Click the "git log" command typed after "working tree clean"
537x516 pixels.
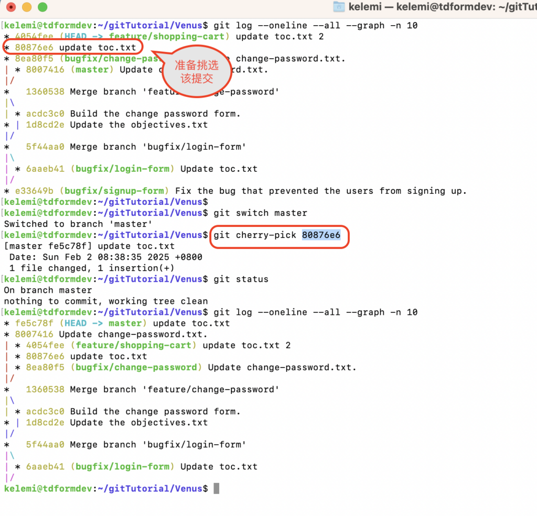coord(315,312)
